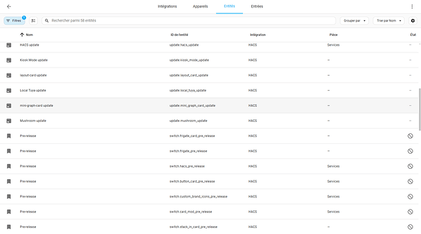Click switch.frigate_card_pre_release entity ID
This screenshot has width=421, height=234.
(192, 136)
